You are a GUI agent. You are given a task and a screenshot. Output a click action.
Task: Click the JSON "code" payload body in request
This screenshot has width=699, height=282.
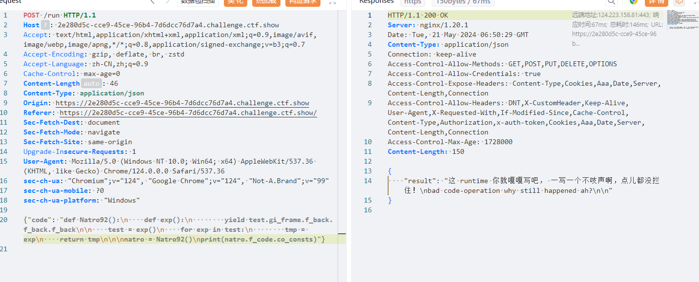tap(179, 229)
